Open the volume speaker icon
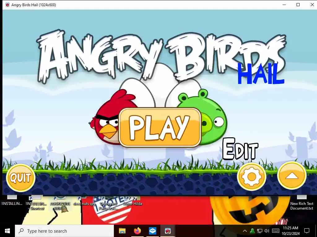This screenshot has height=237, width=317. [x=267, y=231]
